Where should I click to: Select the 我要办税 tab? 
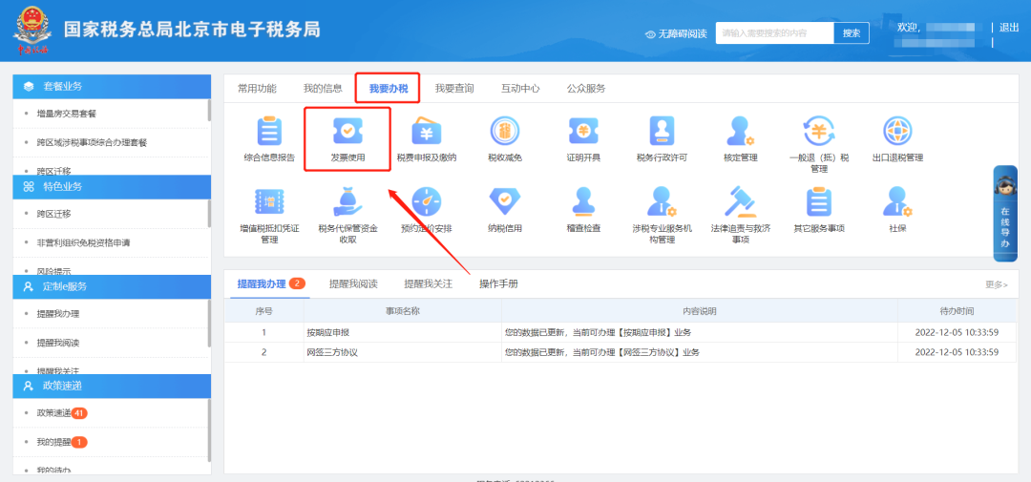[388, 89]
